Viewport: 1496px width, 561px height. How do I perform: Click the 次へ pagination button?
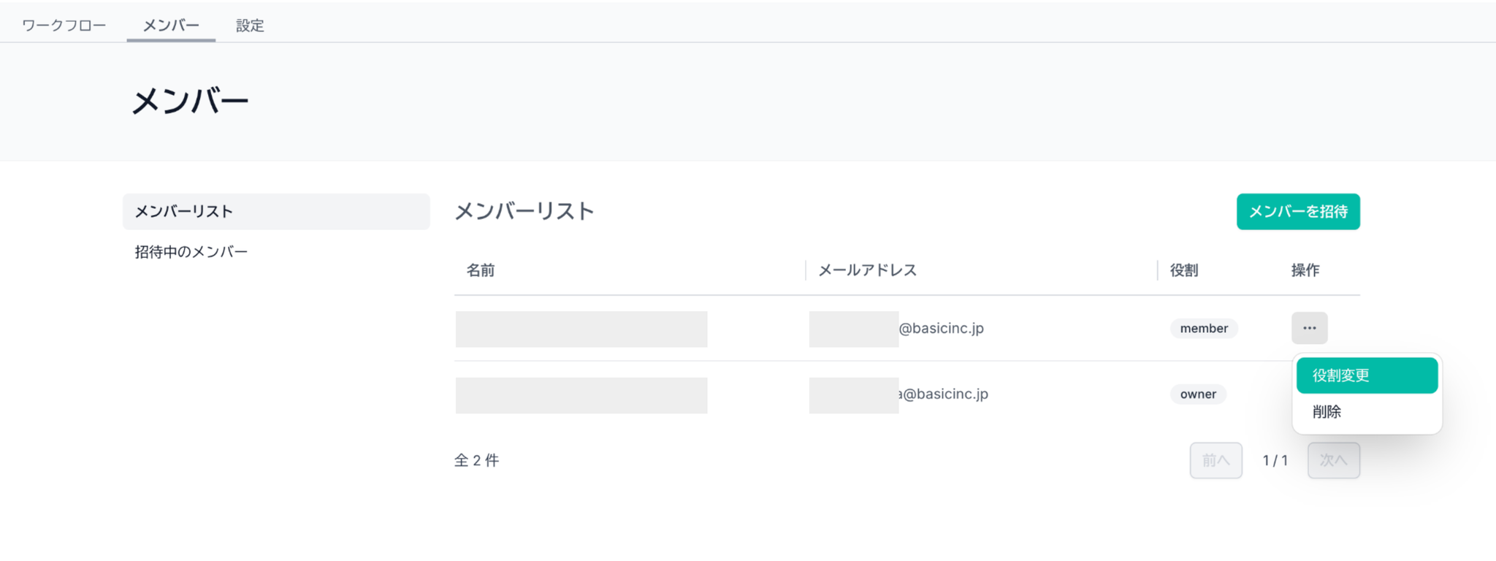point(1333,460)
